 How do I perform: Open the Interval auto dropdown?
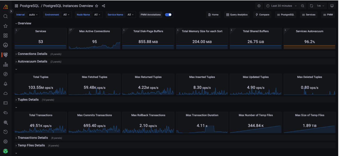33,15
